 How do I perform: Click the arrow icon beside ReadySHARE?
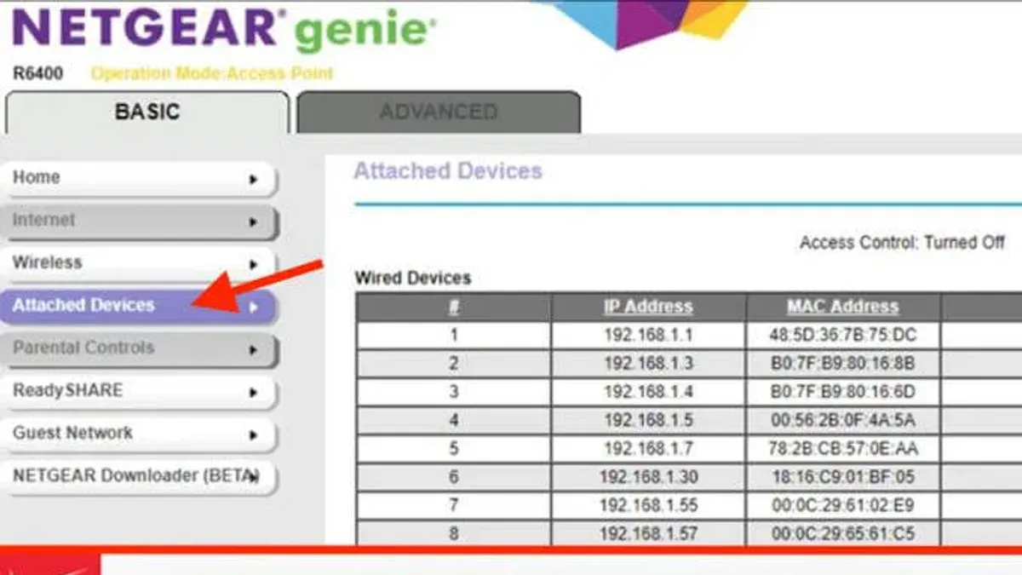pos(253,393)
